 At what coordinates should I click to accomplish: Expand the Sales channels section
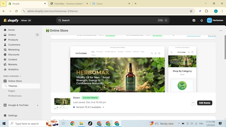[x=12, y=76]
